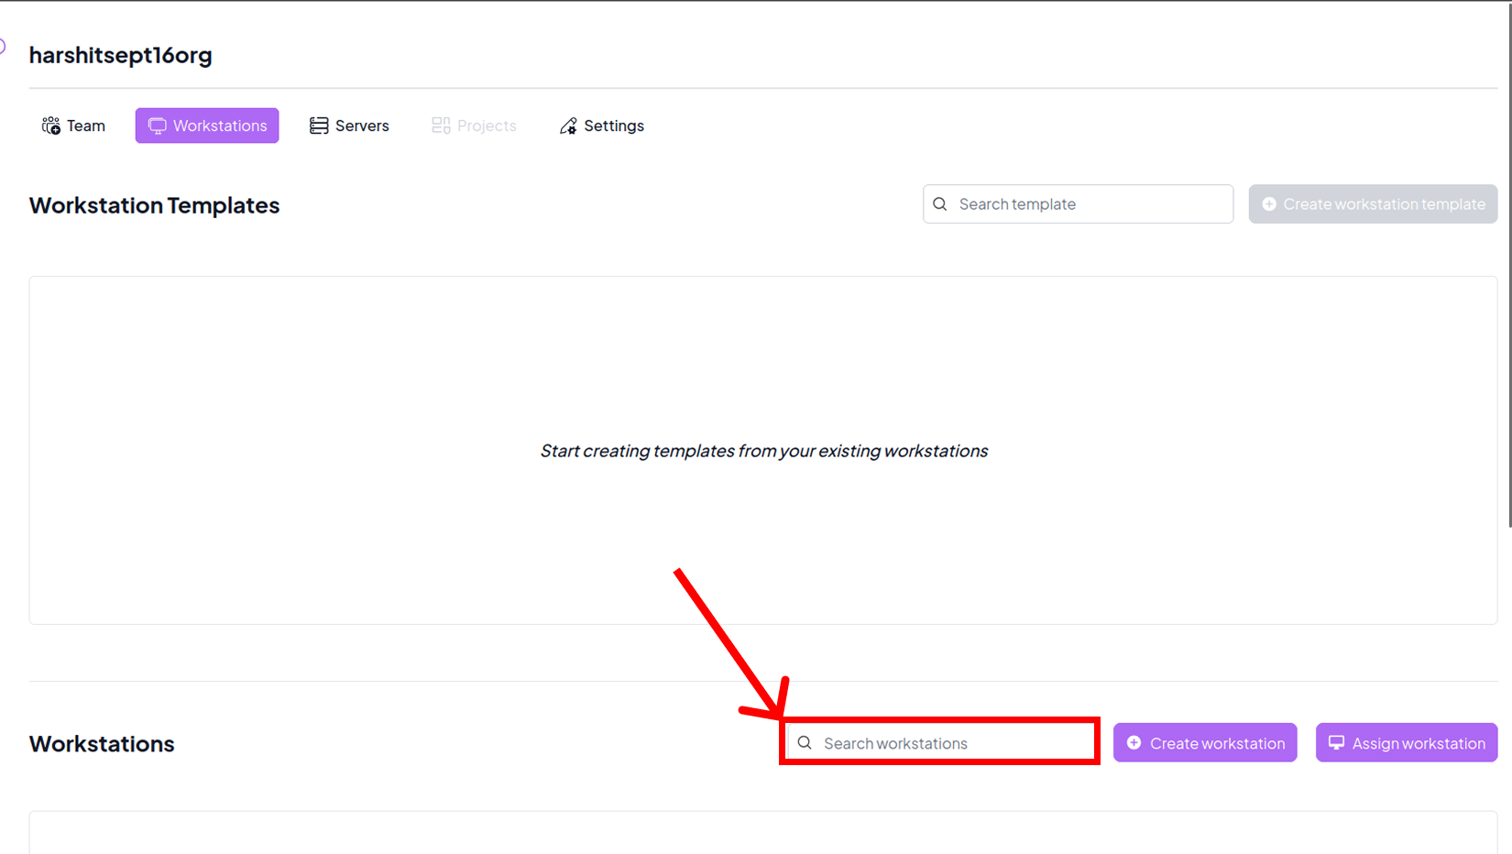
Task: Click plus icon on Create workstation template
Action: pos(1269,204)
